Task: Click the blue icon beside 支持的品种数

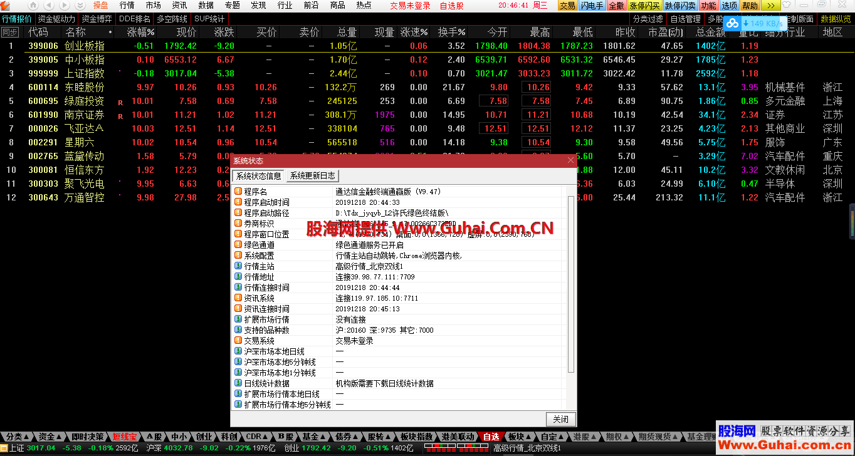Action: click(238, 329)
